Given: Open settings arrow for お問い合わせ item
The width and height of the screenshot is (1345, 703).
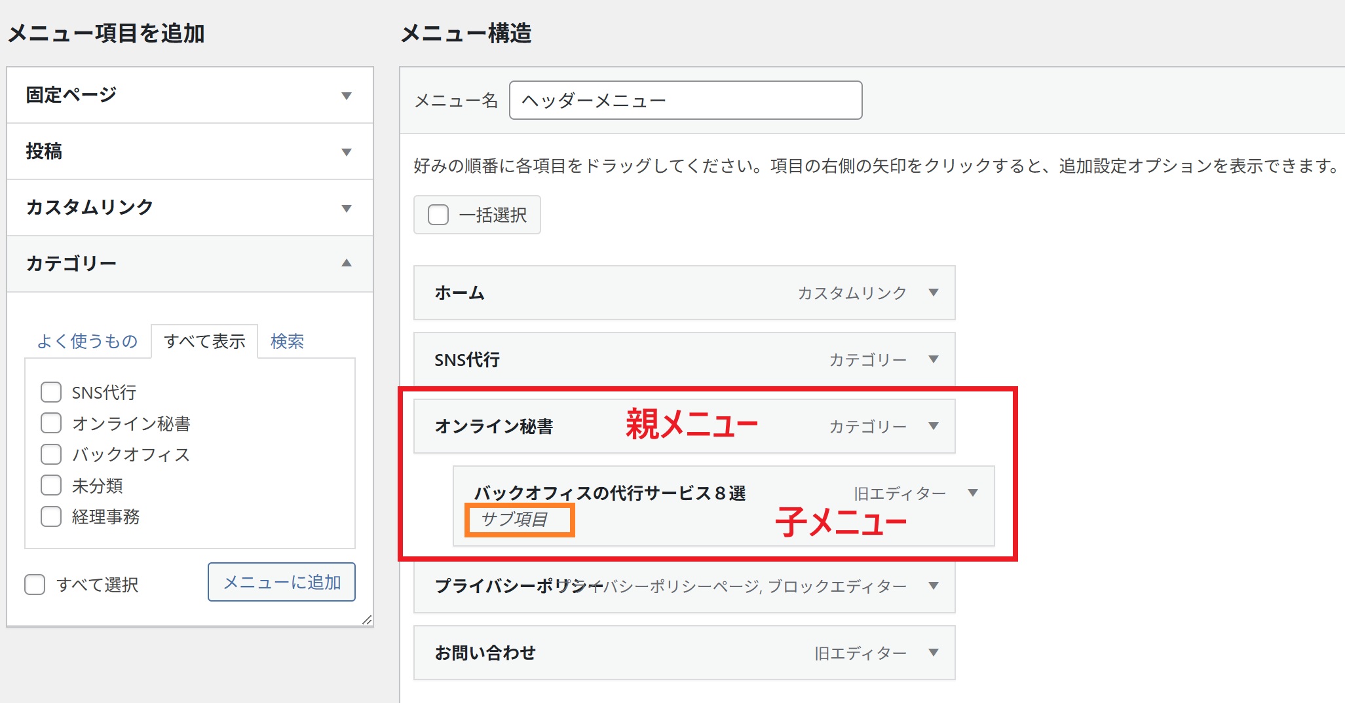Looking at the screenshot, I should pos(934,653).
